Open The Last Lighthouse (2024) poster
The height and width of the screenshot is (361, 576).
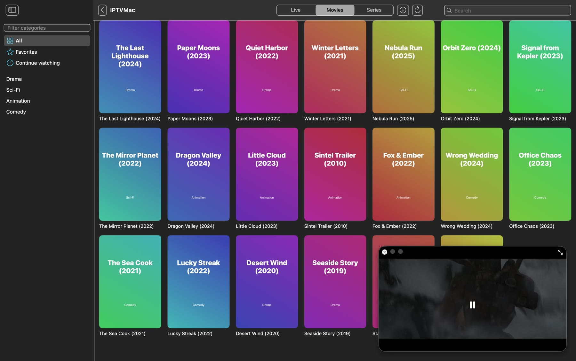130,67
